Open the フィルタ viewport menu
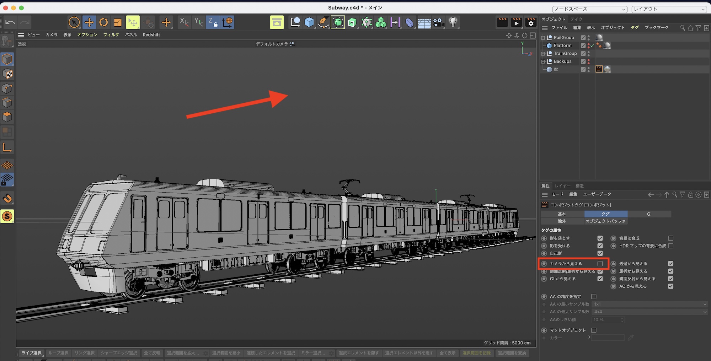711x361 pixels. (x=111, y=35)
